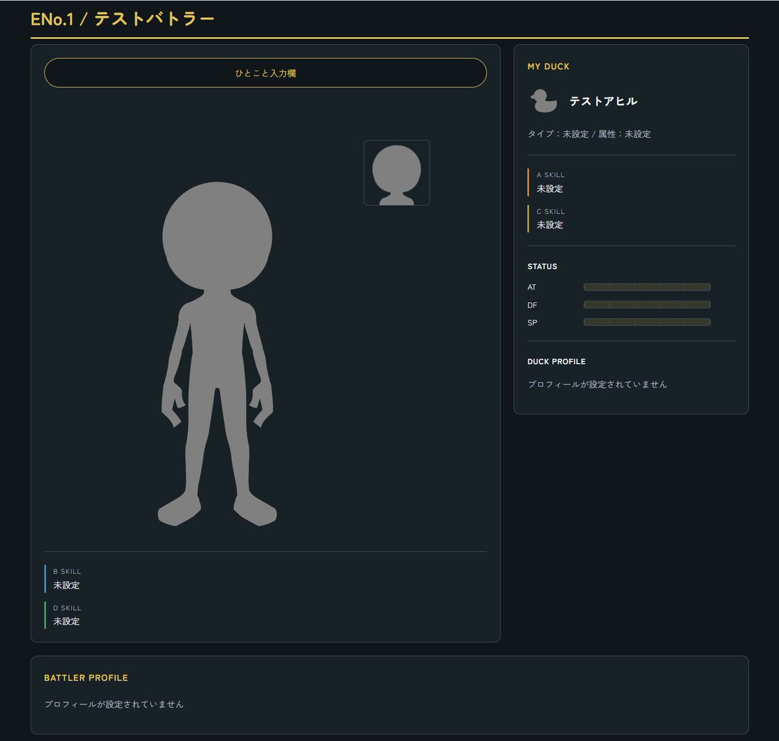Screen dimensions: 779x741
Task: Click the C SKILL 未設定 entry
Action: 631,219
